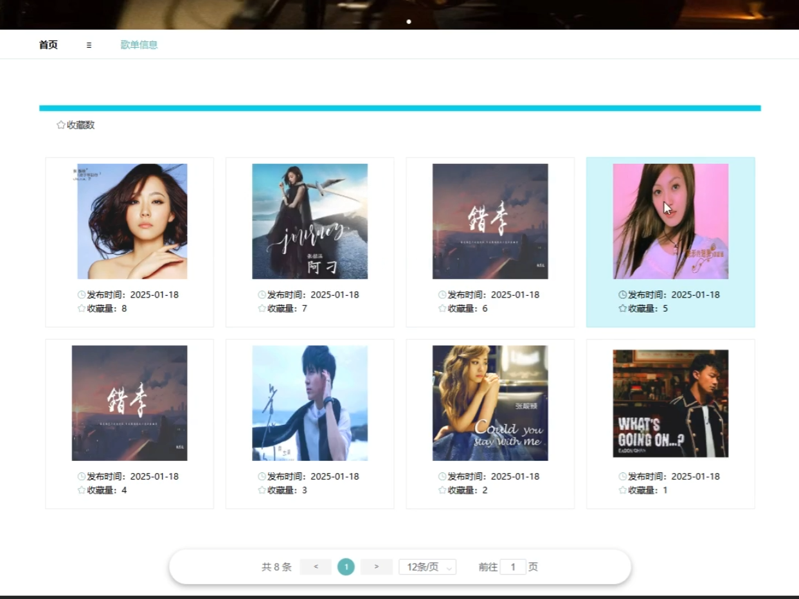
Task: Open the cover with 3 favorites
Action: pos(310,403)
